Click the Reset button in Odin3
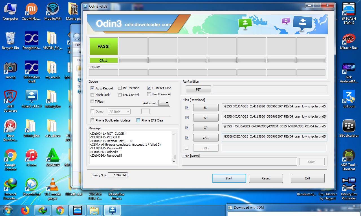This screenshot has width=361, height=216. [x=266, y=178]
